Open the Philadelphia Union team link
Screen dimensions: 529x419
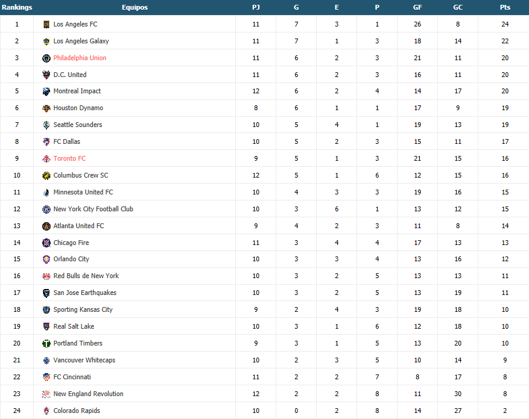click(80, 58)
